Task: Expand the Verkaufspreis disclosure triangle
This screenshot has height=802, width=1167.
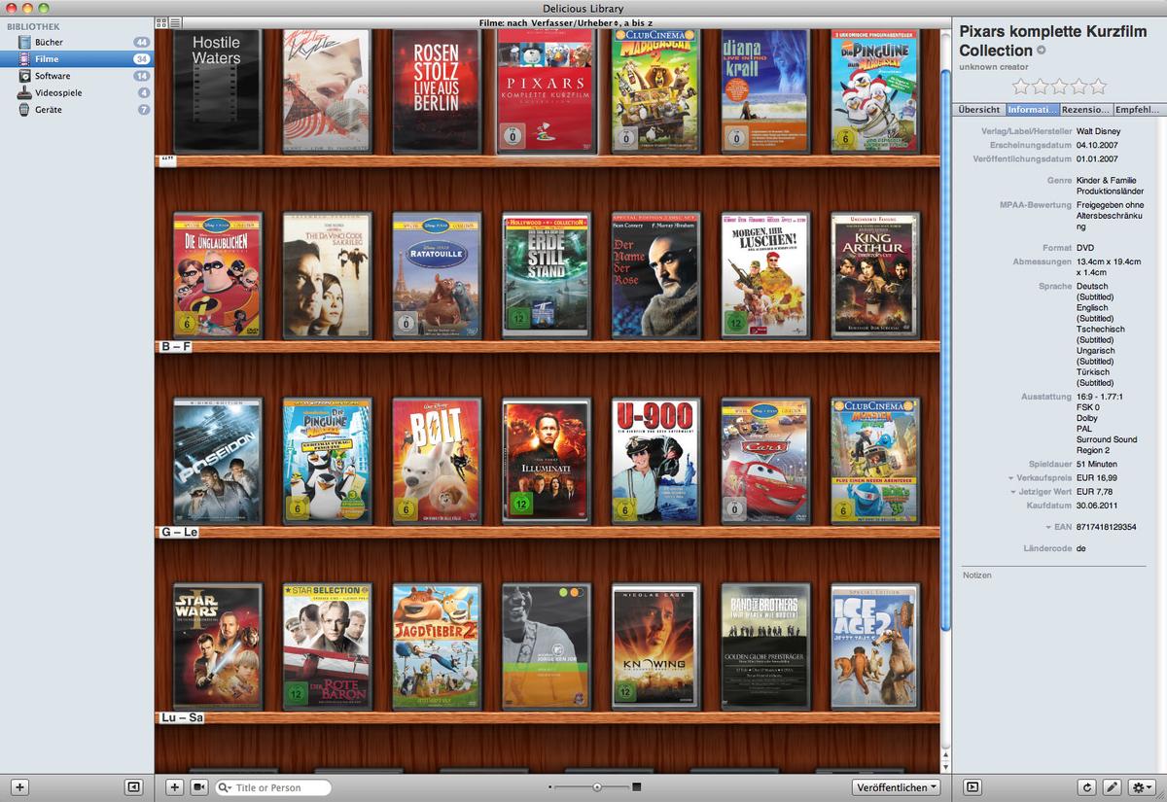Action: point(1011,478)
